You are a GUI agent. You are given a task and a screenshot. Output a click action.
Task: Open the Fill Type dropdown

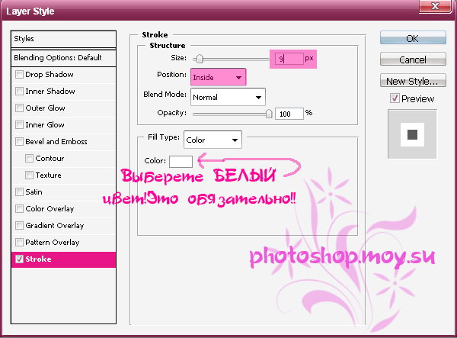coord(213,140)
